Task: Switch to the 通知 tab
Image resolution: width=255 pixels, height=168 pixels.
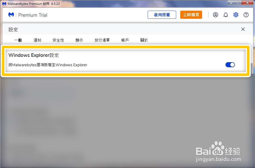Action: [x=37, y=40]
